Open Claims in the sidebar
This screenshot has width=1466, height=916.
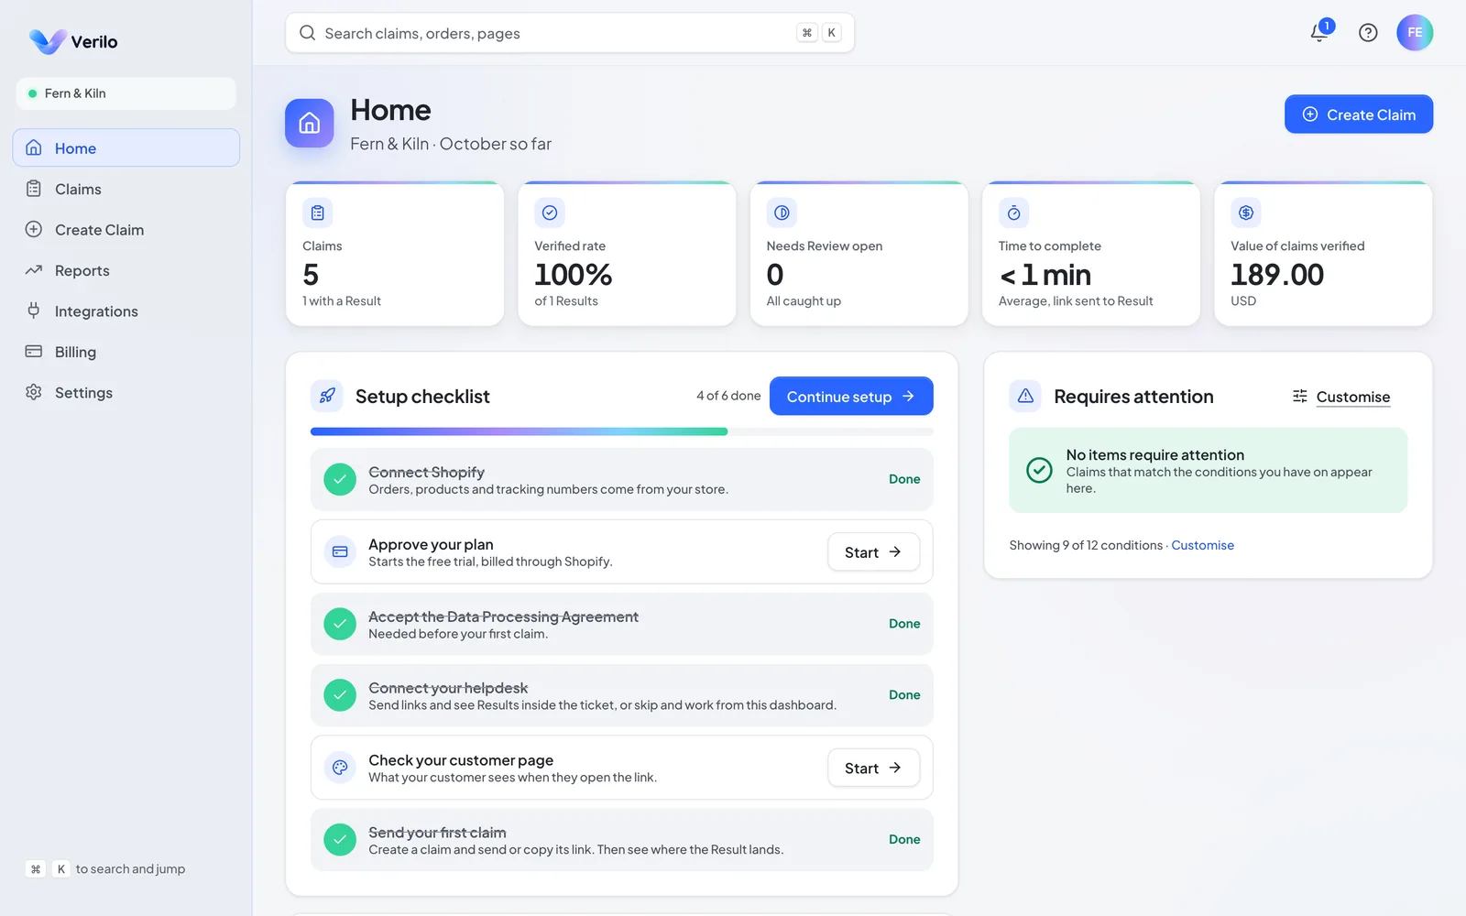point(126,189)
